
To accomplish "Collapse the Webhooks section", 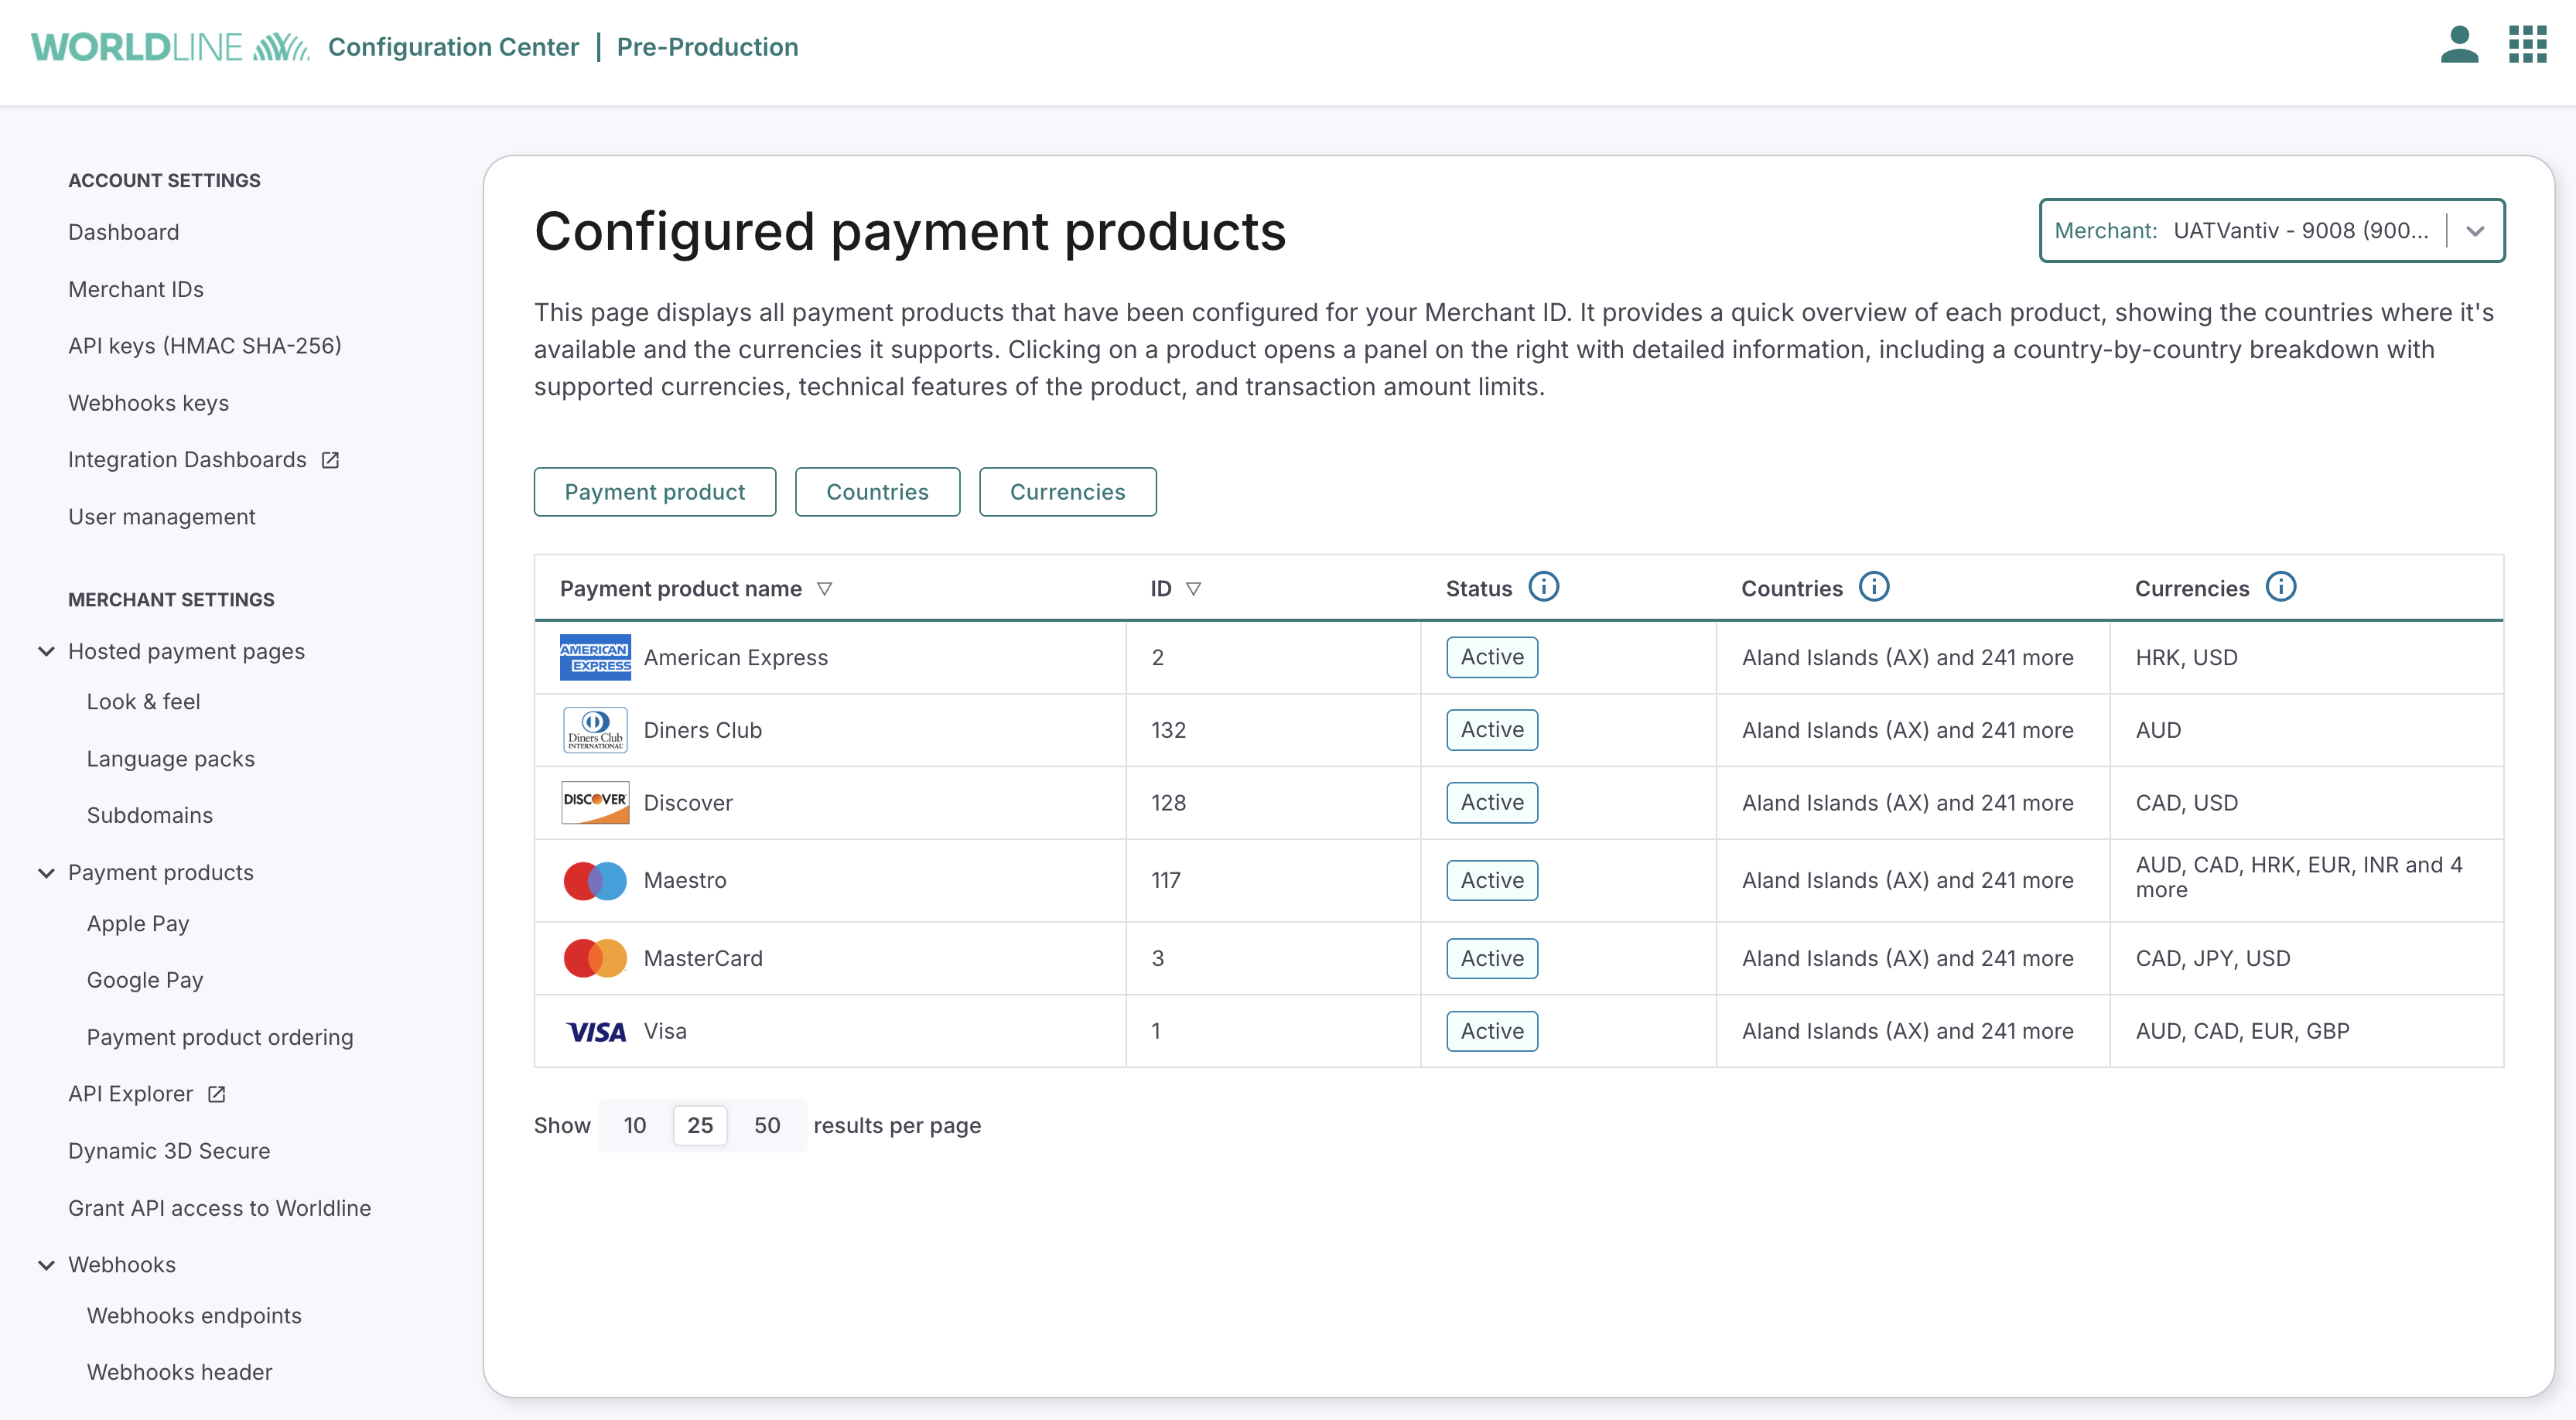I will pos(46,1264).
